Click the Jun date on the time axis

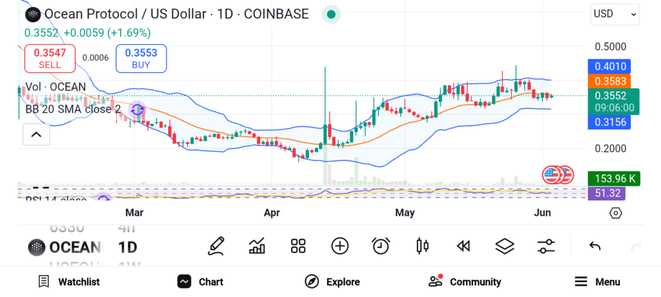pyautogui.click(x=542, y=213)
